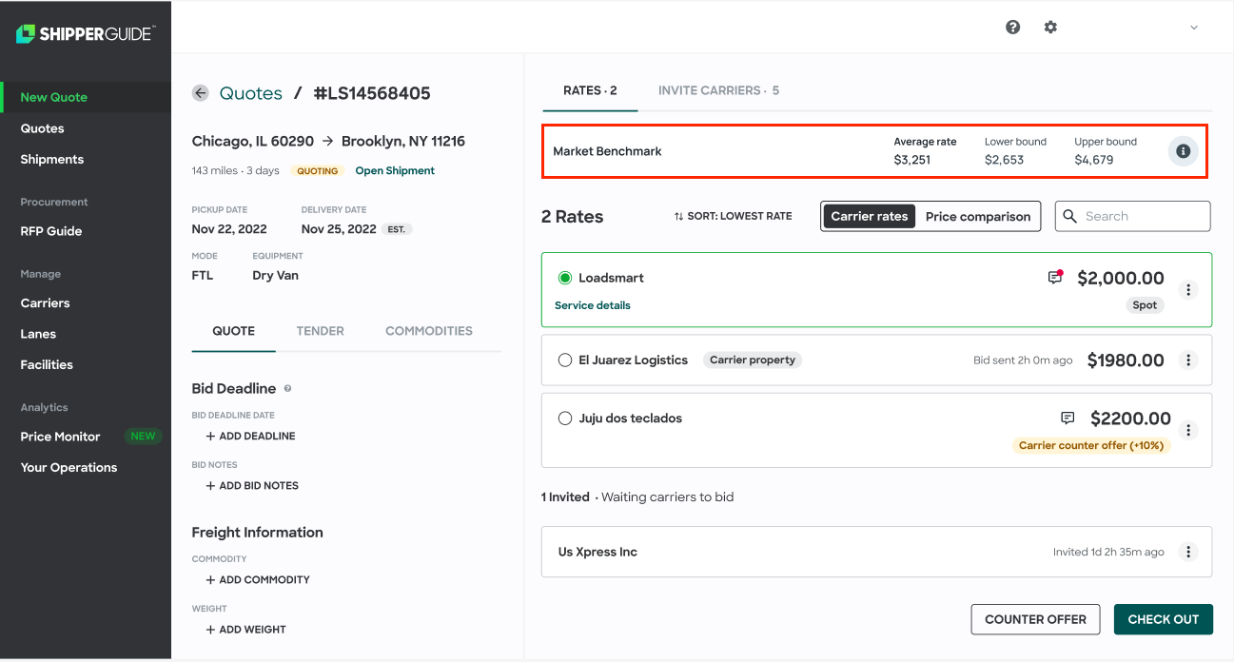This screenshot has width=1234, height=662.
Task: Click the Average rate $3,251 value
Action: [912, 160]
